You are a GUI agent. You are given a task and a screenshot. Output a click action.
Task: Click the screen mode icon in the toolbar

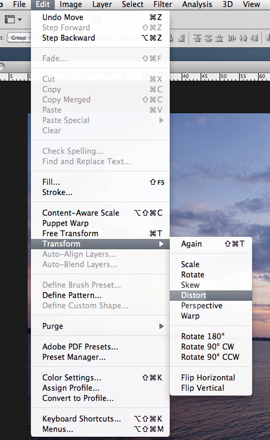(10, 20)
